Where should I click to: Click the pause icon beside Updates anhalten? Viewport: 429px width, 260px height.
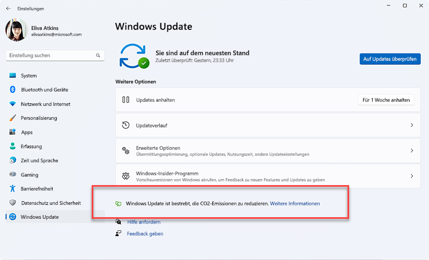125,100
